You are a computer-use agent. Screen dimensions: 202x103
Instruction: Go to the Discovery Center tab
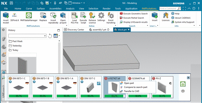[x=74, y=30]
